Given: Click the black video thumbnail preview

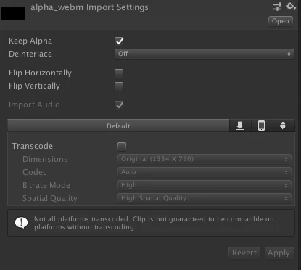Looking at the screenshot, I should pos(13,13).
